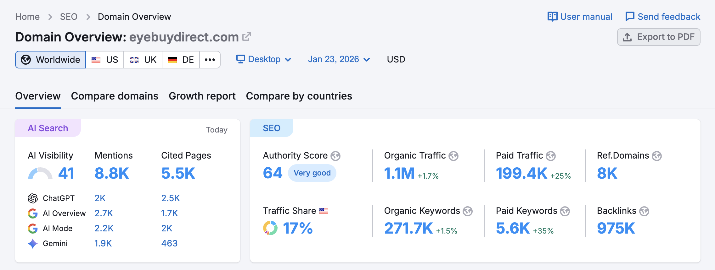Click the Traffic Share donut chart icon
This screenshot has height=270, width=715.
(x=270, y=228)
